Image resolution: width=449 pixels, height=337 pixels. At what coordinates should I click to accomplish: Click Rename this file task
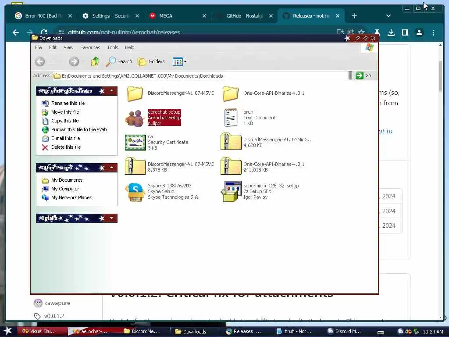point(63,103)
